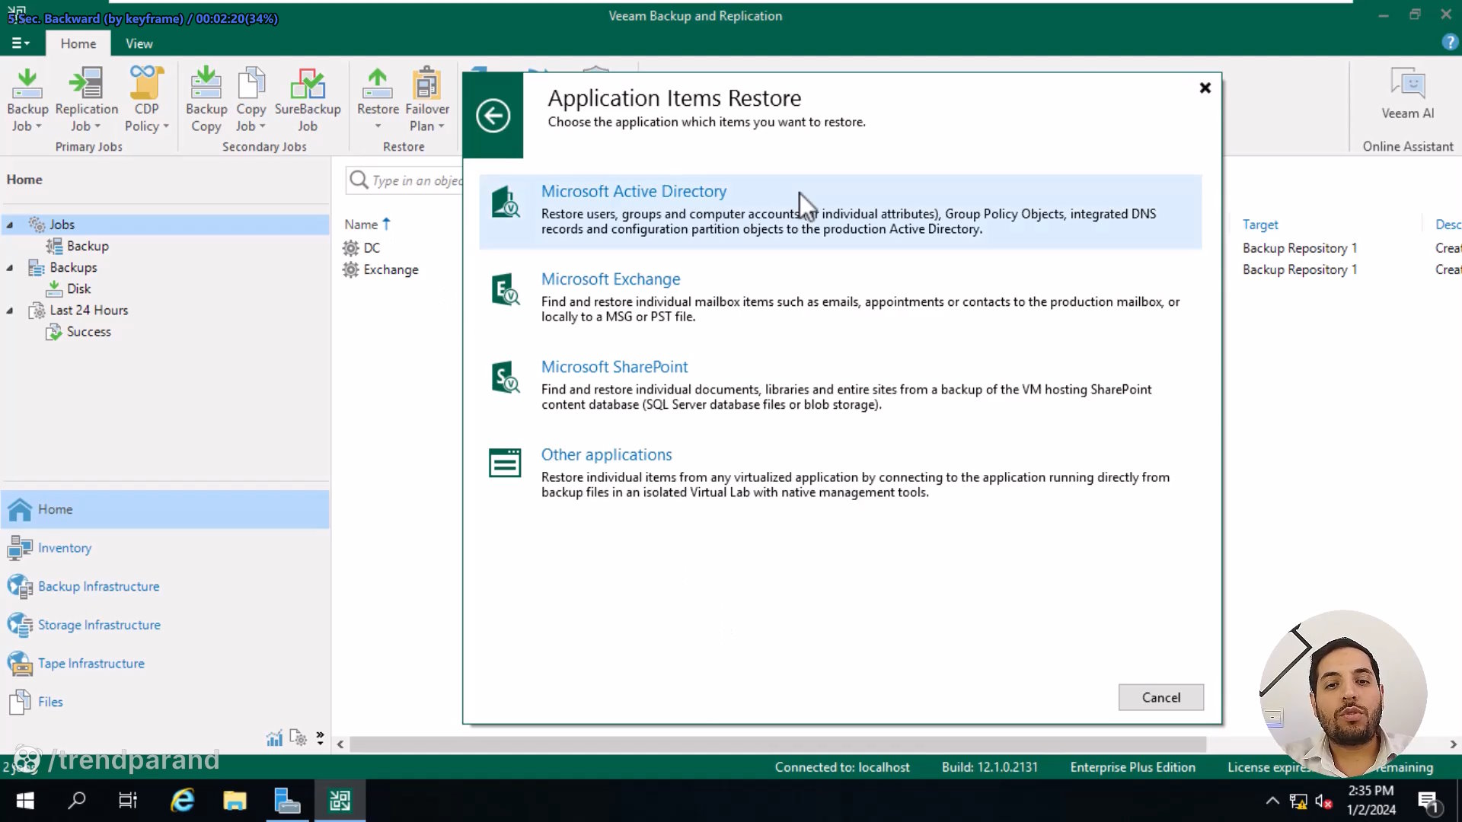Screen dimensions: 1462x822
Task: Click the Other applications link
Action: pyautogui.click(x=607, y=454)
